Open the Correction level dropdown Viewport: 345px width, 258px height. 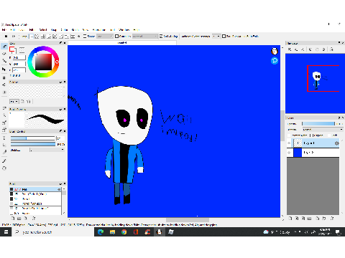pos(145,37)
